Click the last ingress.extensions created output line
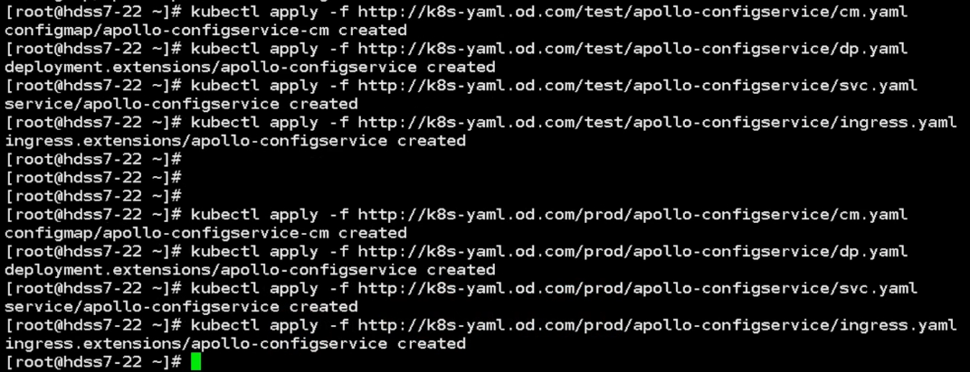Viewport: 970px width, 372px height. 235,344
